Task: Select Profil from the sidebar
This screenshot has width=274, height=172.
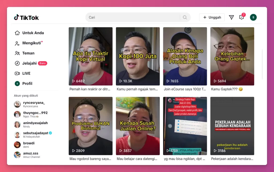Action: point(27,83)
